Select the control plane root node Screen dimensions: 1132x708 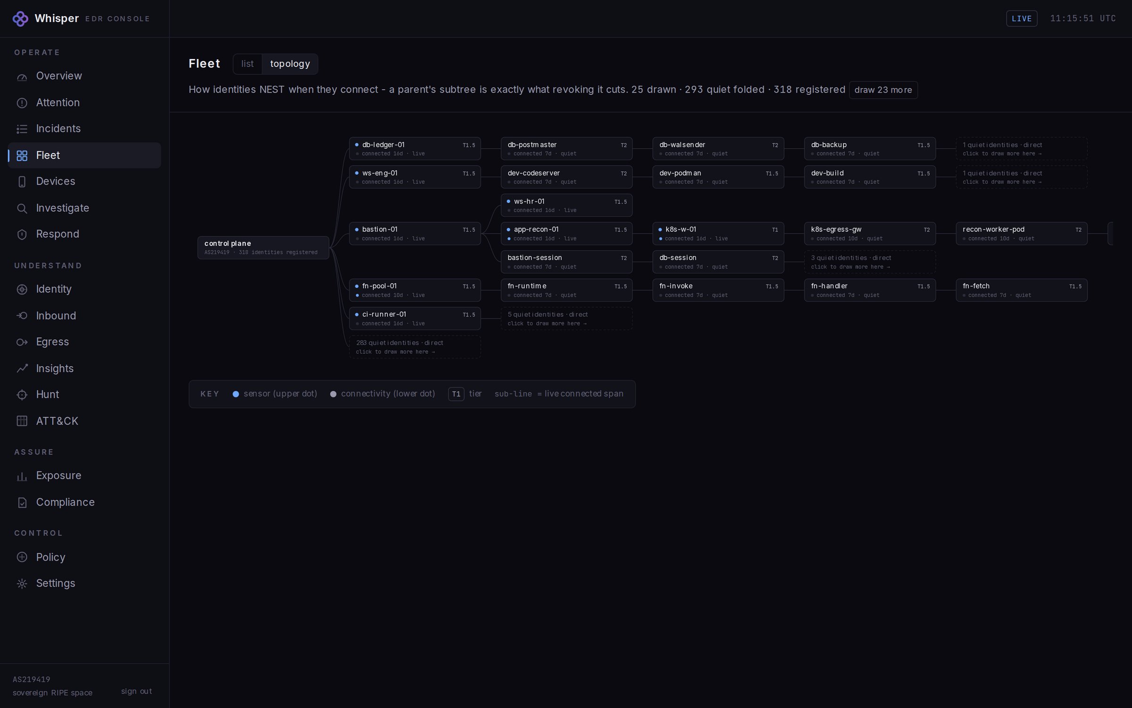click(x=263, y=247)
